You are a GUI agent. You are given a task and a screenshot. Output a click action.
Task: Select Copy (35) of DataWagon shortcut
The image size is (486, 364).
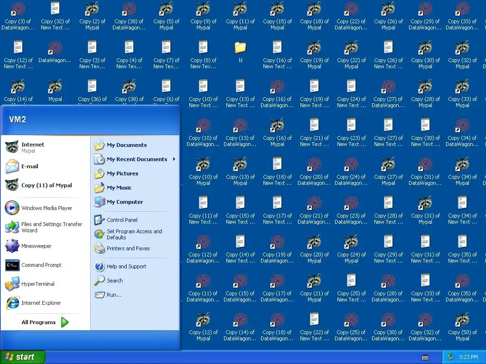[462, 288]
